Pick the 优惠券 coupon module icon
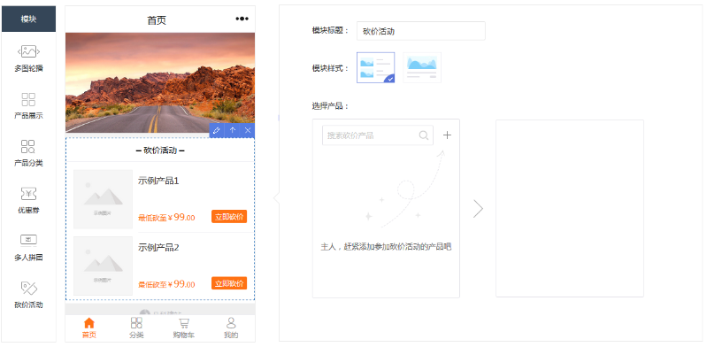 coord(28,194)
